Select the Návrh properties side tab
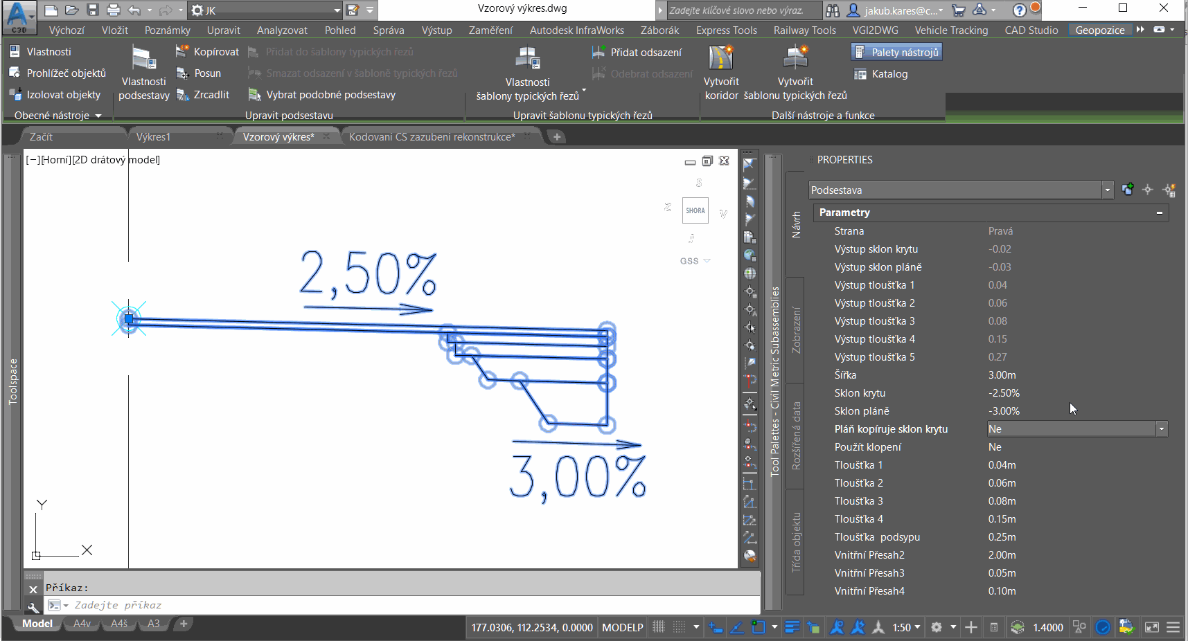This screenshot has width=1188, height=641. 796,225
